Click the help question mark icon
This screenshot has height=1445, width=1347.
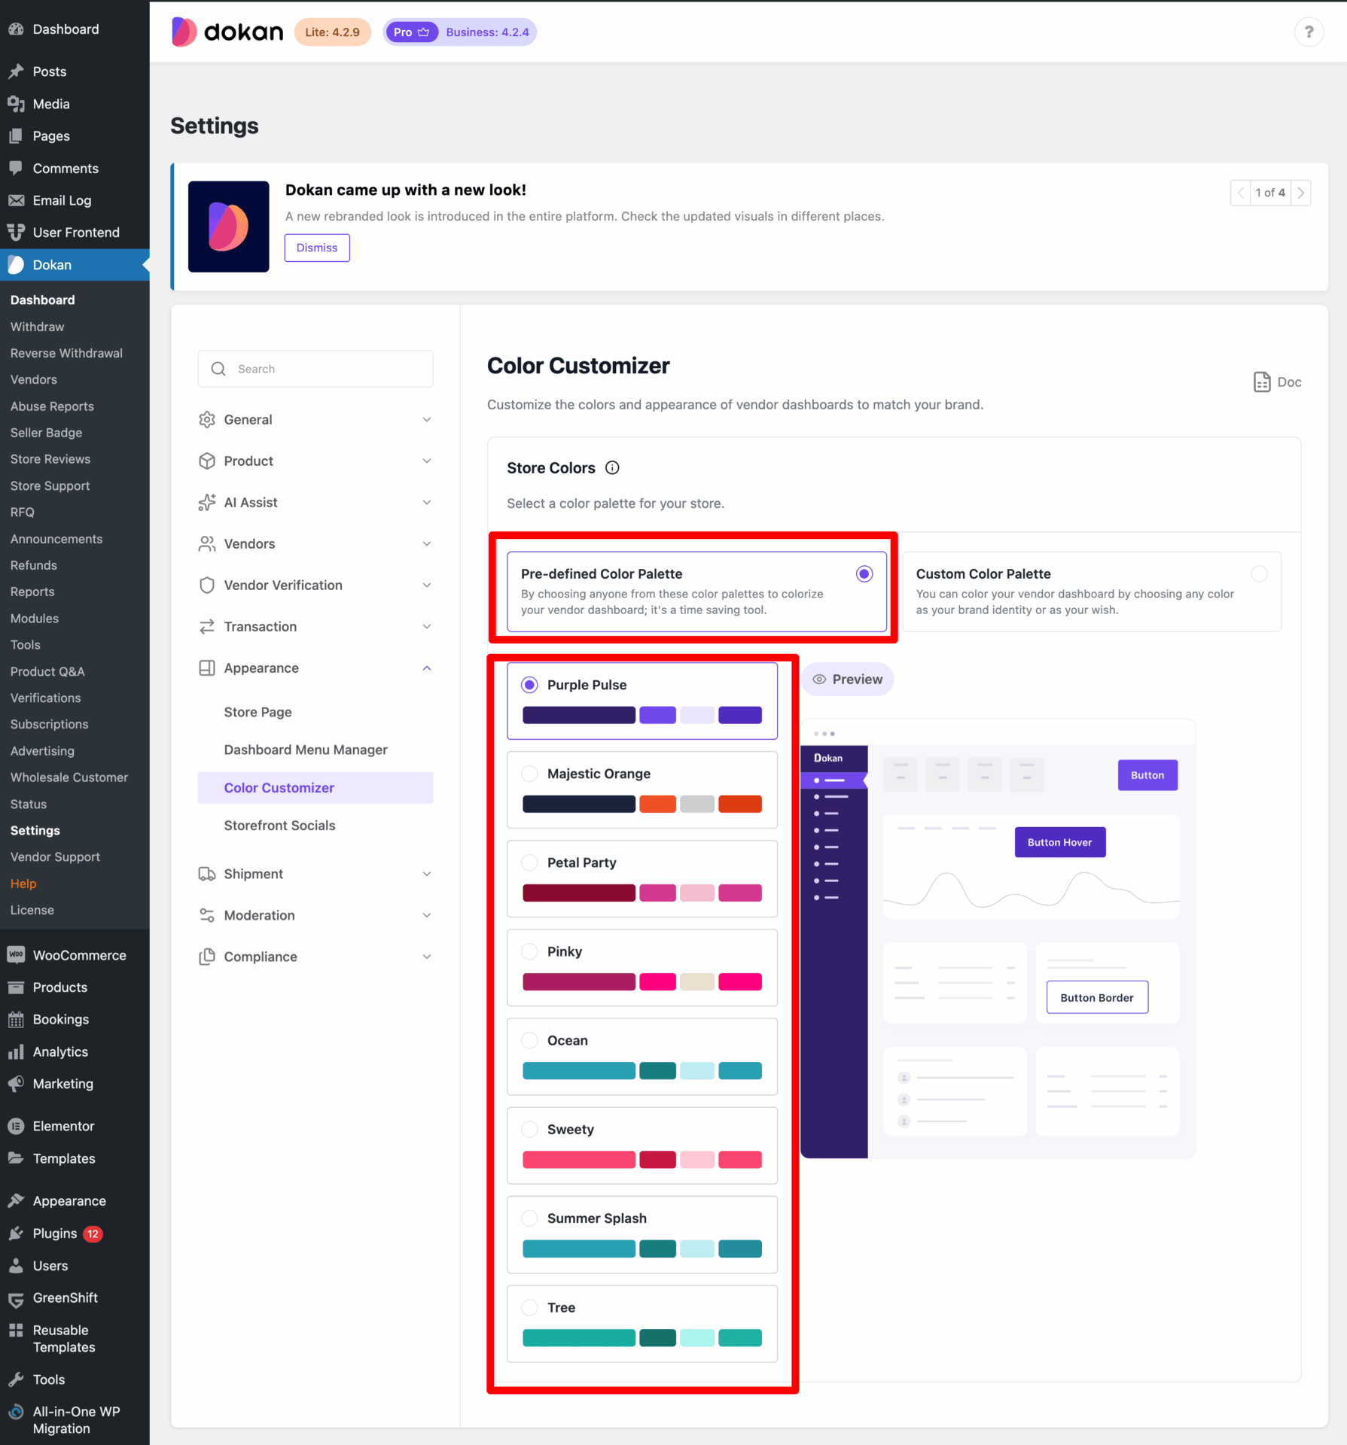pyautogui.click(x=1309, y=32)
